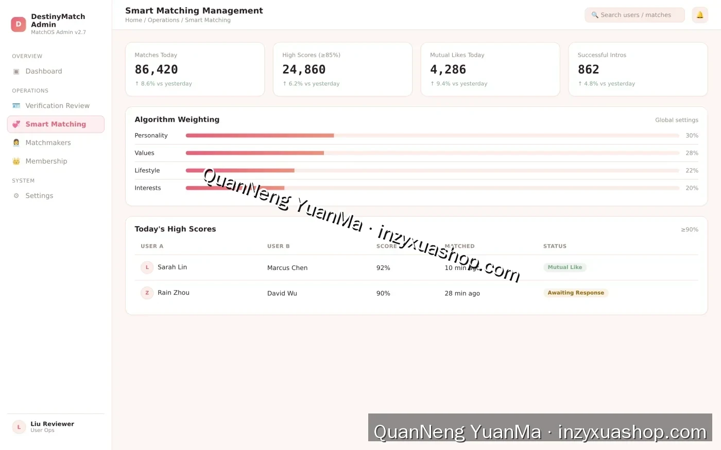Viewport: 721px width, 450px height.
Task: Open the Dashboard menu item
Action: [x=56, y=71]
